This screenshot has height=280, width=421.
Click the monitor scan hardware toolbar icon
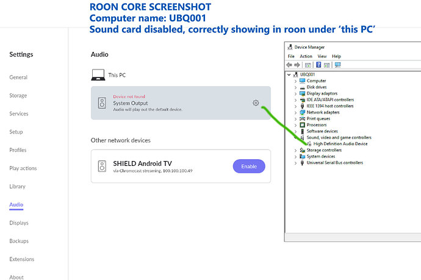pos(337,65)
